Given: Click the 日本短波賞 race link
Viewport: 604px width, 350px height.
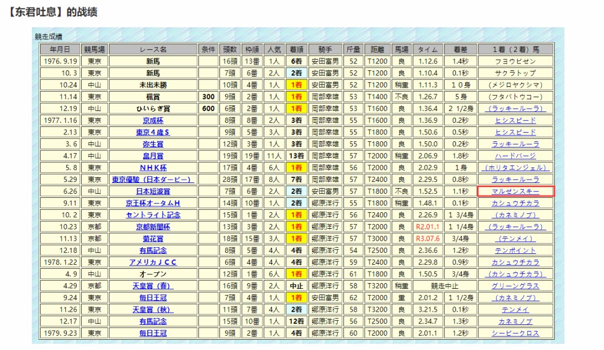Looking at the screenshot, I should (x=153, y=191).
